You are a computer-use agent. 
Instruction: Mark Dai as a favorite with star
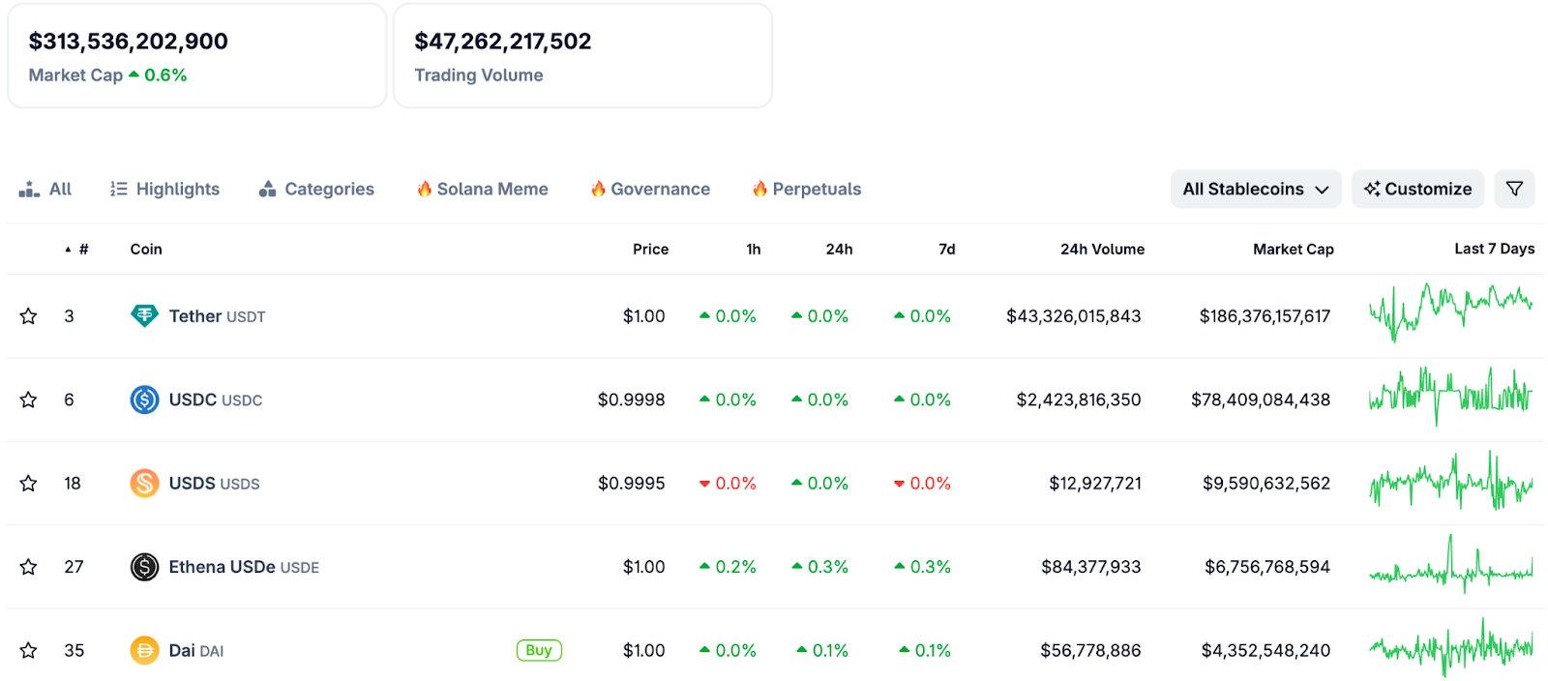pyautogui.click(x=29, y=650)
